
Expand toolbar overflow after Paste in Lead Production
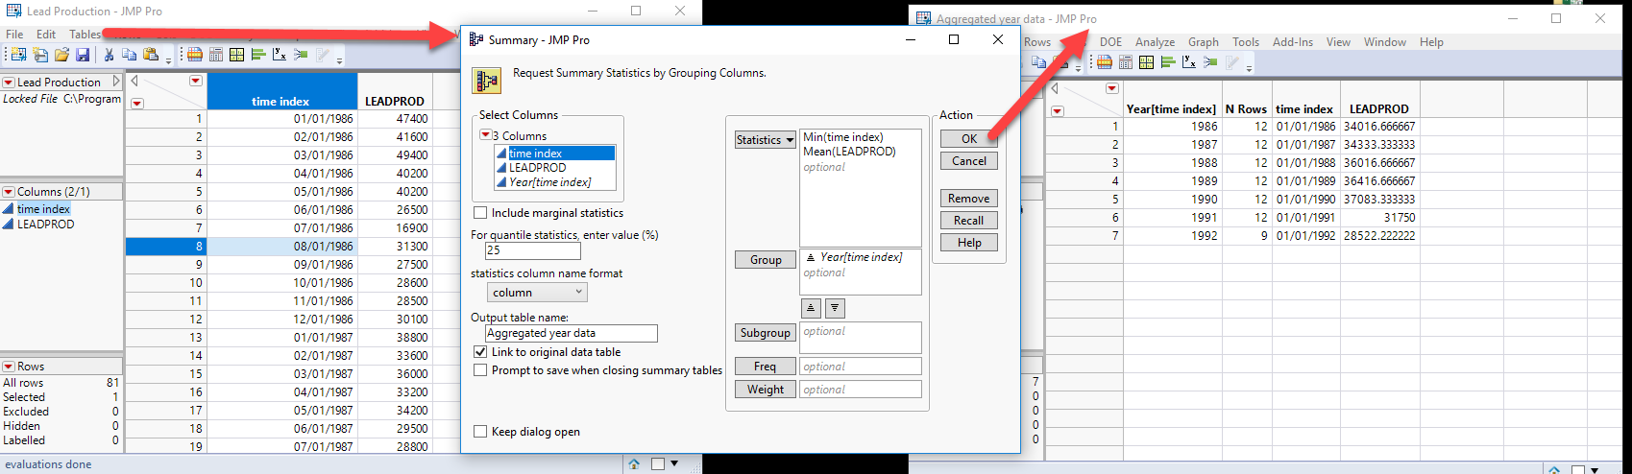pyautogui.click(x=168, y=60)
